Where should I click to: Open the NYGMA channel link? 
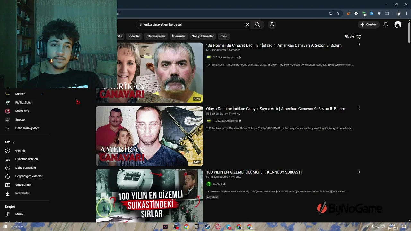point(217,184)
